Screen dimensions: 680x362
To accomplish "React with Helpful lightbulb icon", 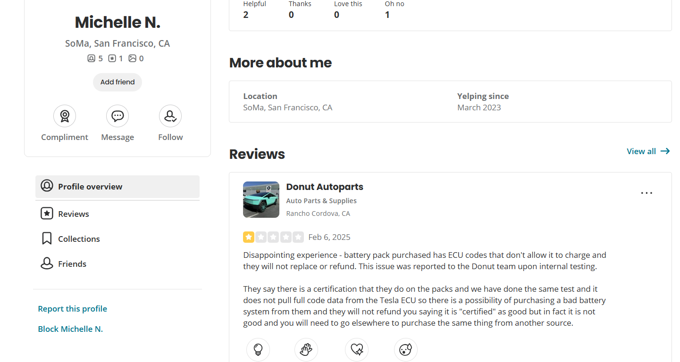I will pyautogui.click(x=258, y=350).
